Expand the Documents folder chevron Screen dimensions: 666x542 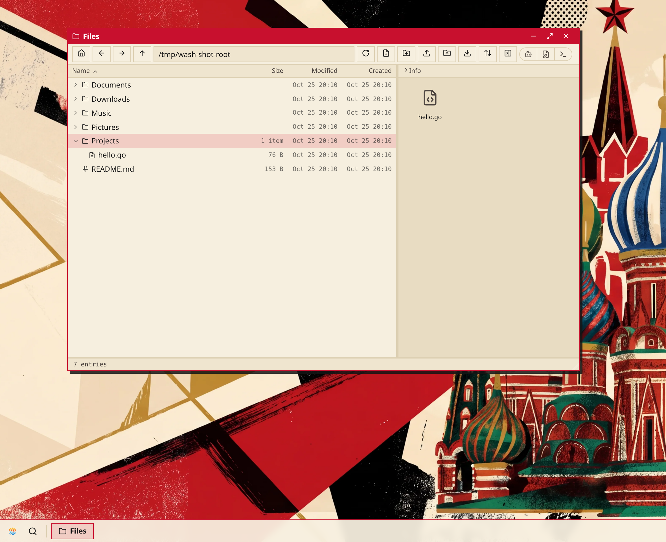(76, 85)
